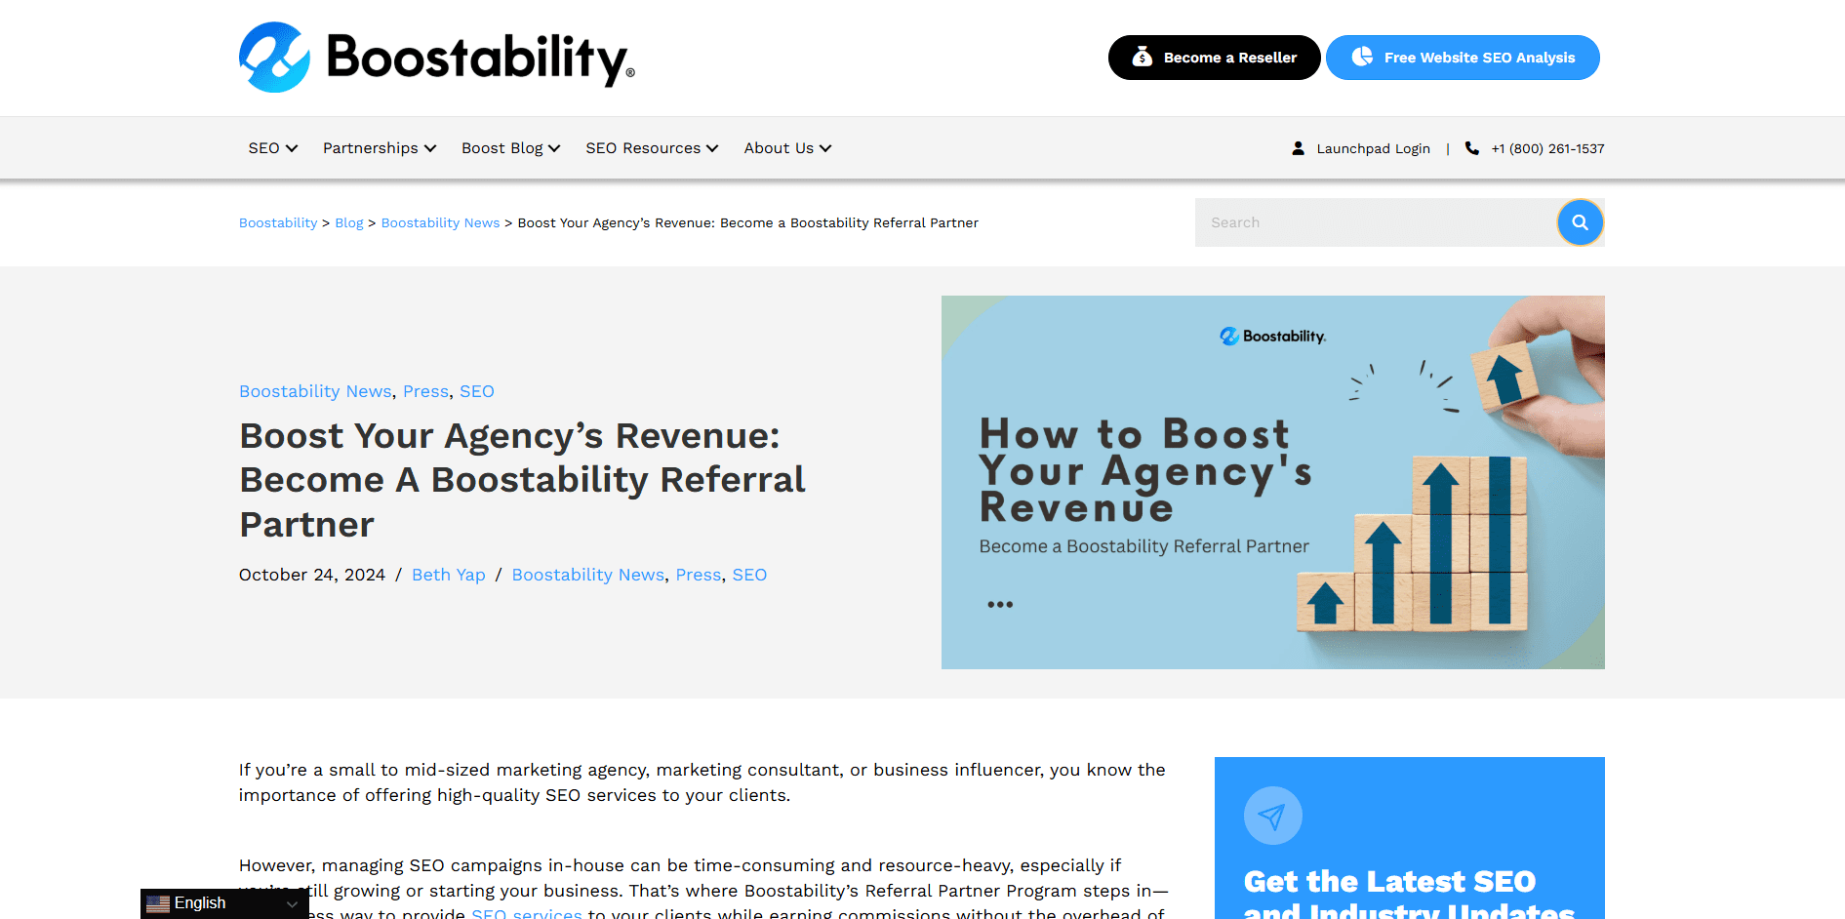Open the Launchpad Login link
Viewport: 1845px width, 919px height.
point(1373,148)
